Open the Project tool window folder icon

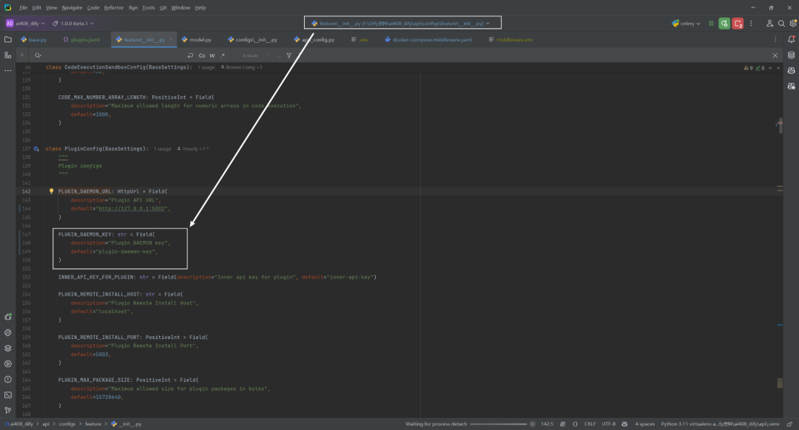(x=7, y=39)
